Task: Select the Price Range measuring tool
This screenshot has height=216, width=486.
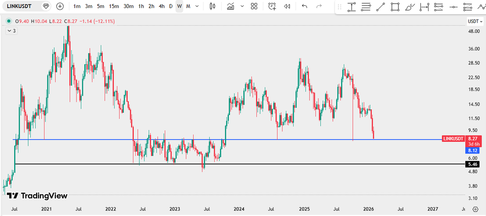Action: [x=352, y=7]
